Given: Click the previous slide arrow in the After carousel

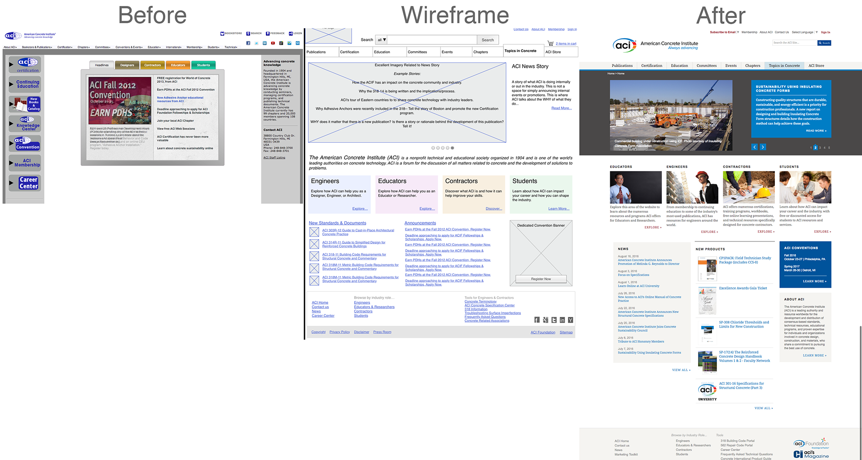Looking at the screenshot, I should tap(755, 147).
